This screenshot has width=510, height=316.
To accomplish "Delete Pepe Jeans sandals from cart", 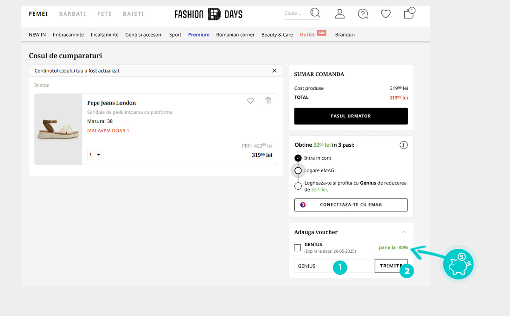I will point(268,100).
